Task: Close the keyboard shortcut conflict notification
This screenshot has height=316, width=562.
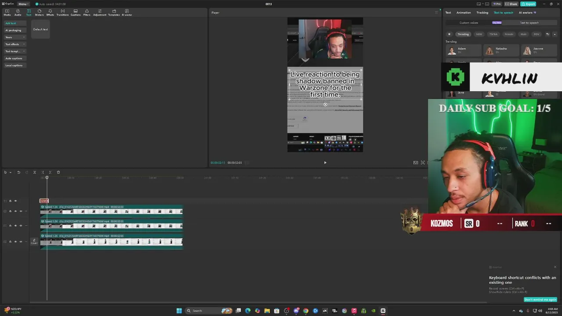Action: (x=555, y=267)
